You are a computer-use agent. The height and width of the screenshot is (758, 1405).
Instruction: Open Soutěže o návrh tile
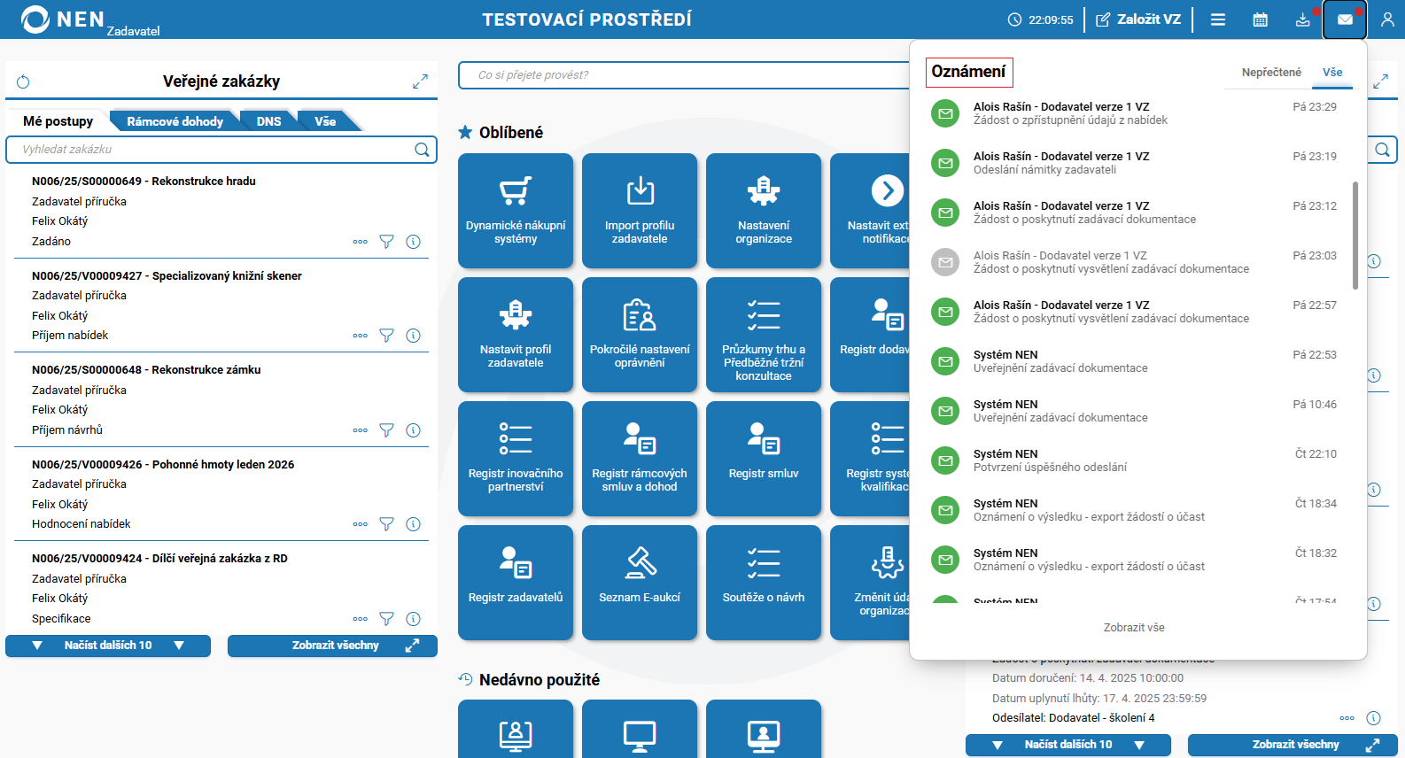[764, 583]
